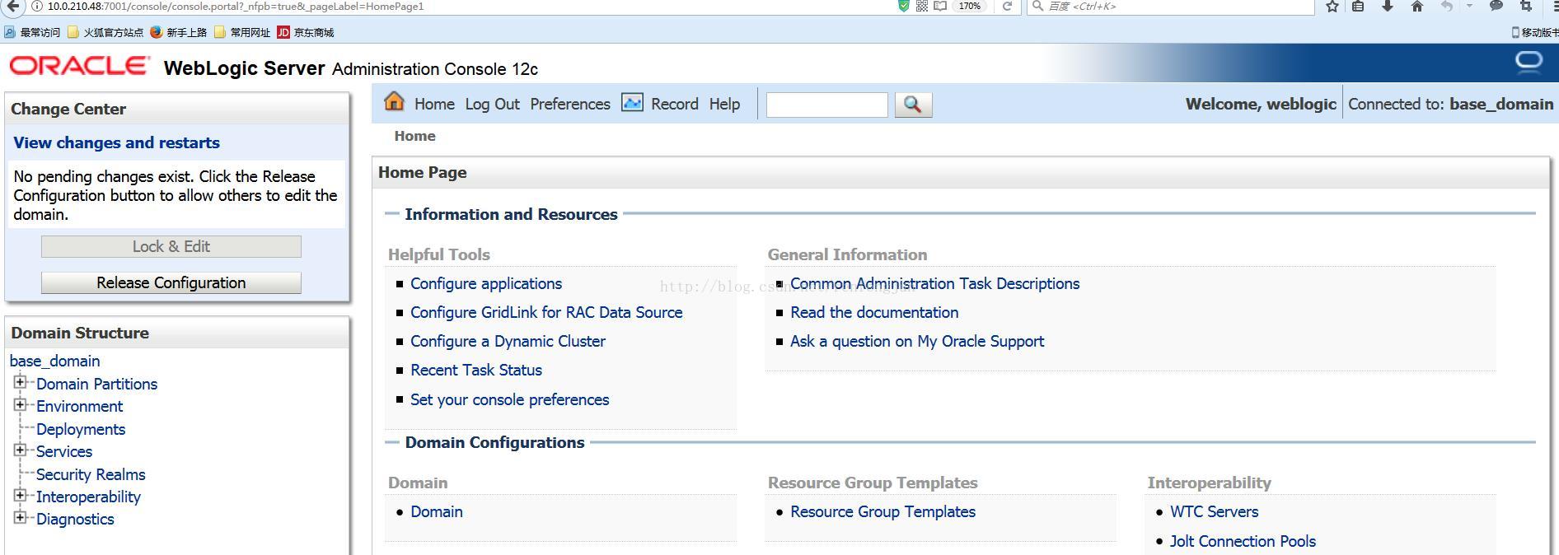1559x555 pixels.
Task: Open the 常用网址 bookmark folder
Action: point(242,32)
